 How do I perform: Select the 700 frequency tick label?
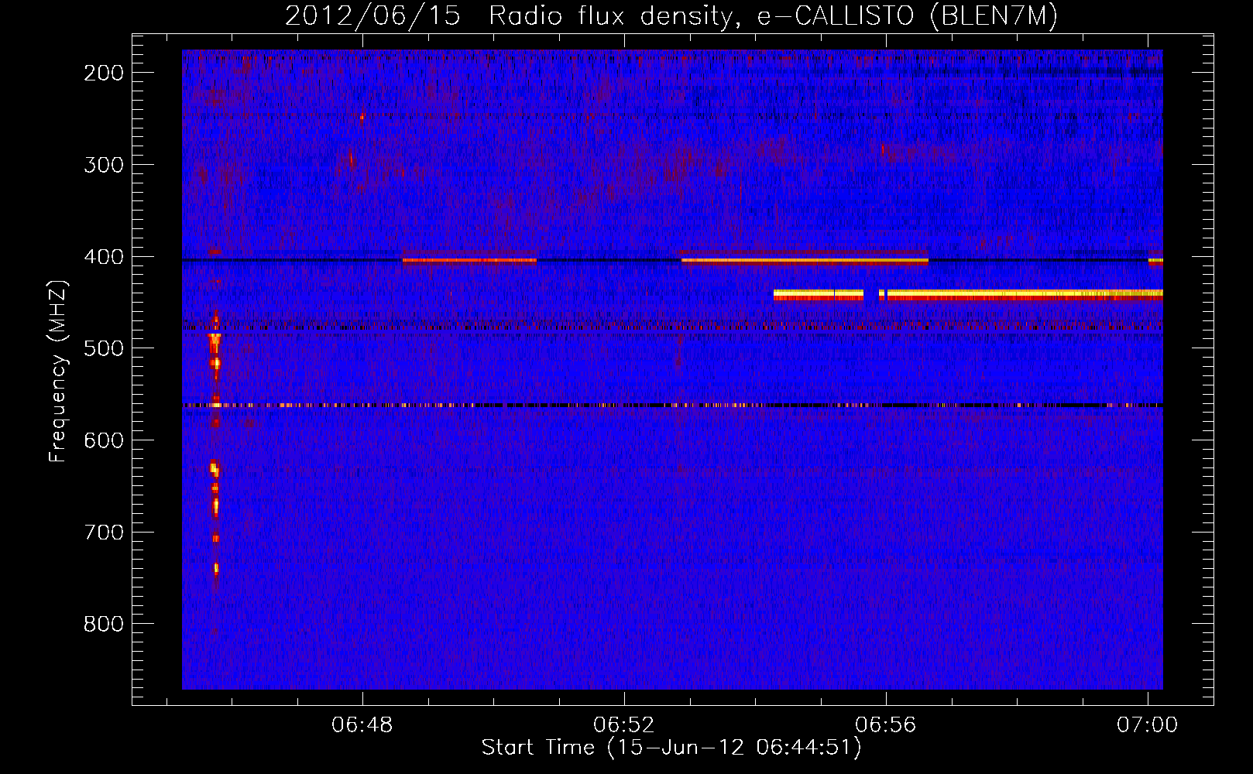[x=104, y=533]
